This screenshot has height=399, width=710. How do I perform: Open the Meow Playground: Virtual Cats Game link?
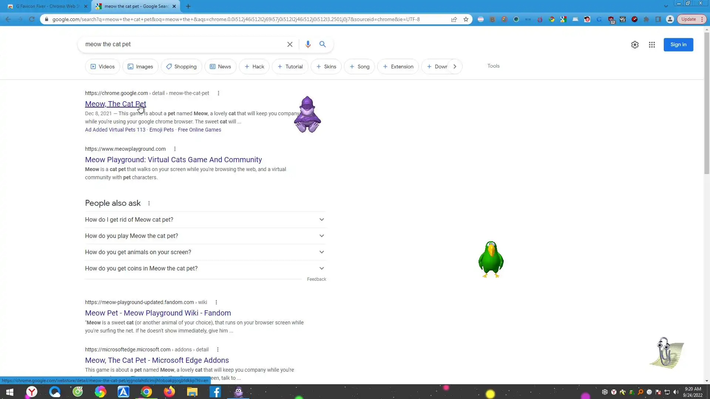[x=173, y=160]
